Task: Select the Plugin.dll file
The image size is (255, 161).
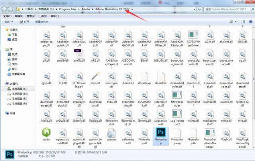Action: point(226,135)
